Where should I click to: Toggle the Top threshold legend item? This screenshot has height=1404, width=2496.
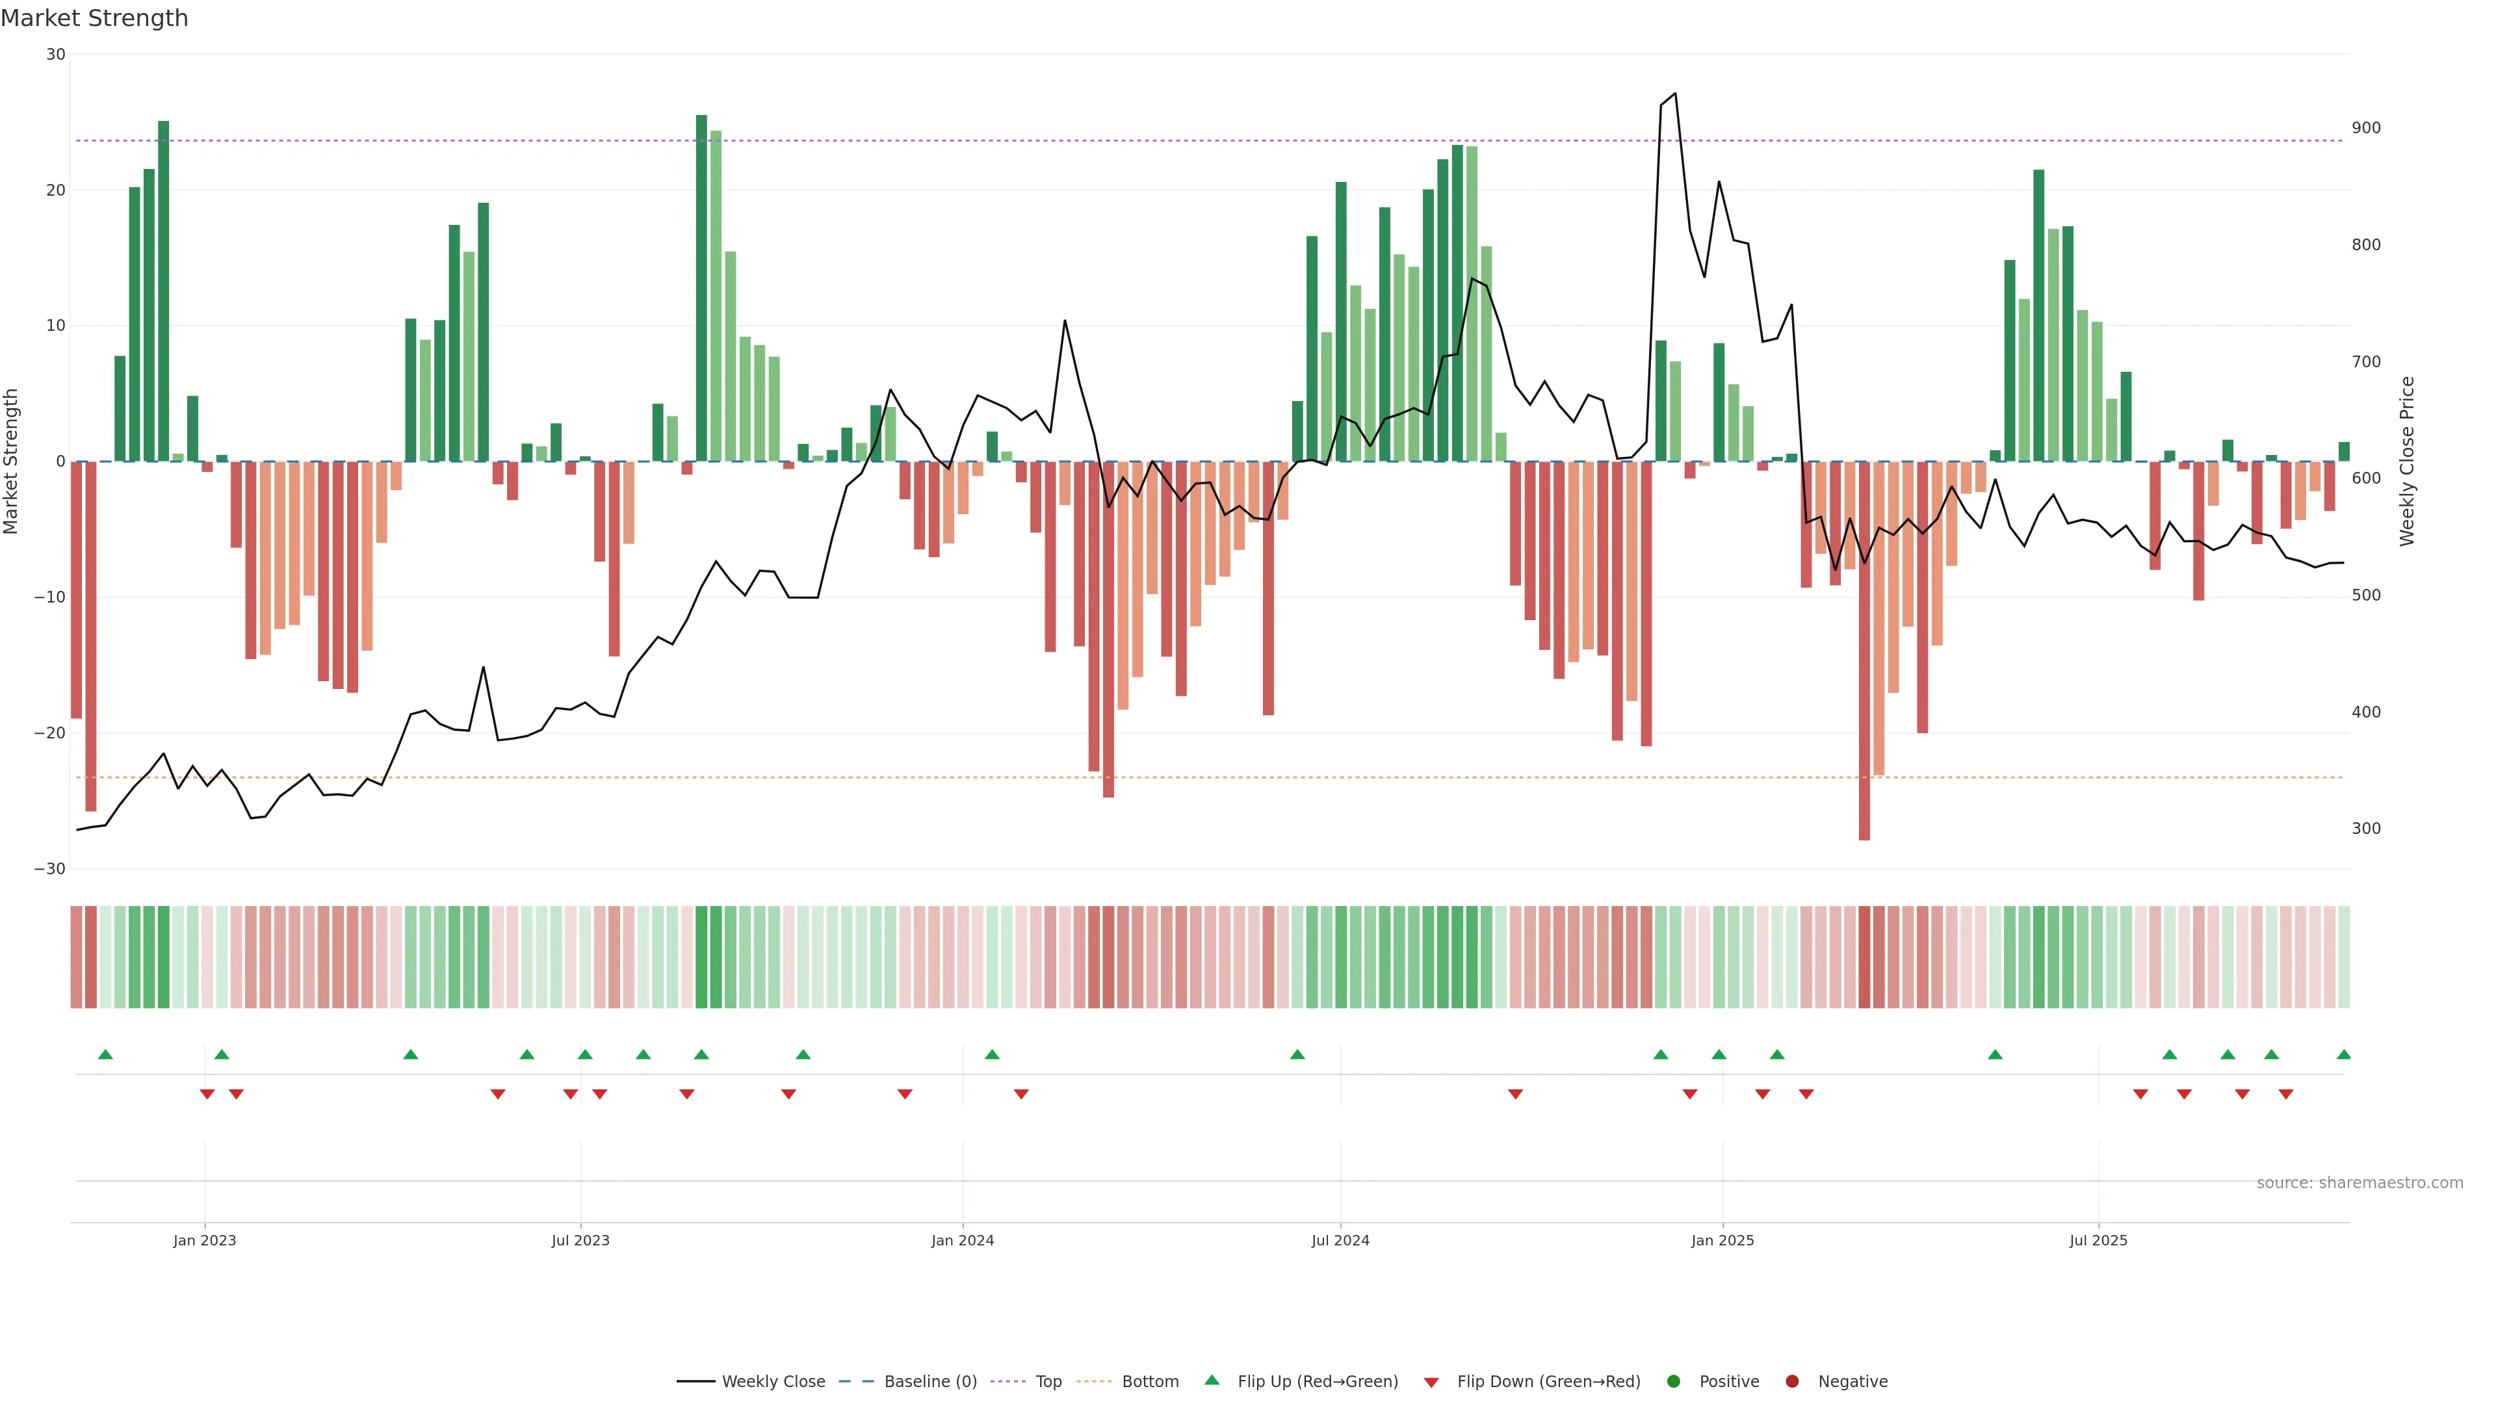(x=1047, y=1382)
